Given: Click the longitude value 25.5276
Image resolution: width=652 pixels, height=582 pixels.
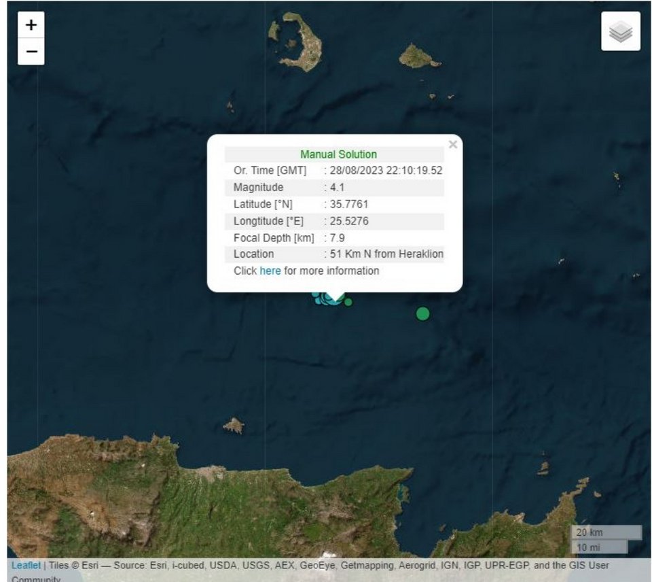Looking at the screenshot, I should click(x=349, y=221).
